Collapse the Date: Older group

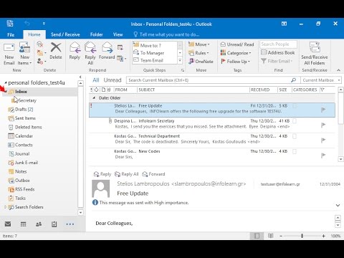(x=94, y=98)
